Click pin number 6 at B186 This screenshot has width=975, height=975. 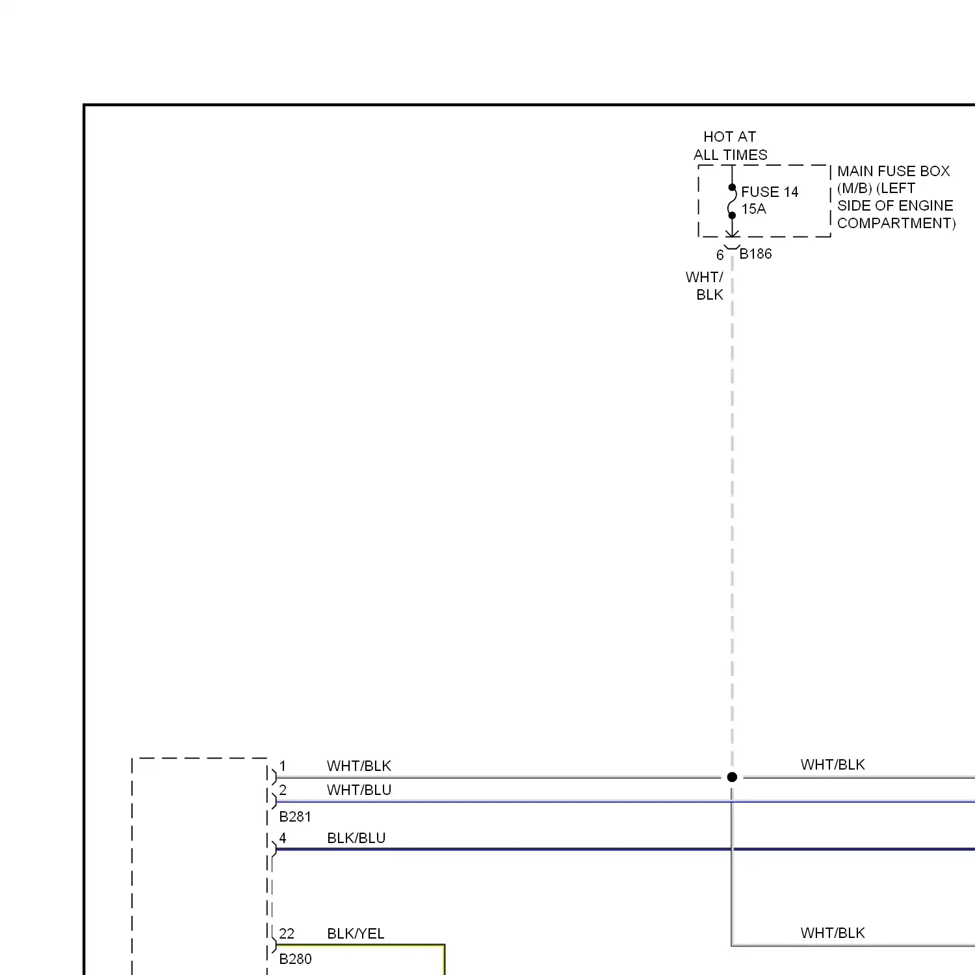pyautogui.click(x=720, y=255)
